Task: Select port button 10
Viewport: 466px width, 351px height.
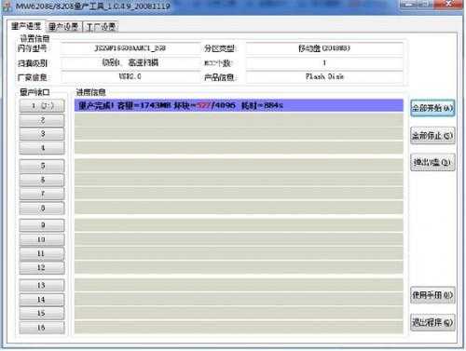Action: tap(42, 239)
